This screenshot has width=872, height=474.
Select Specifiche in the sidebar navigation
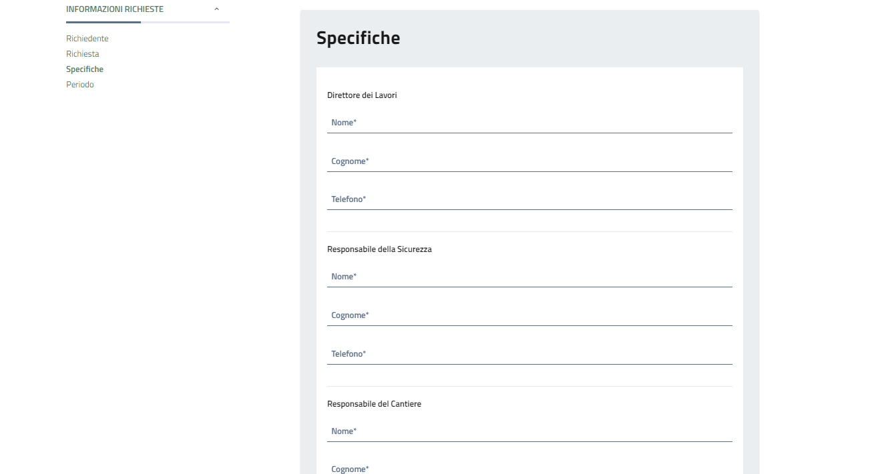pos(84,69)
